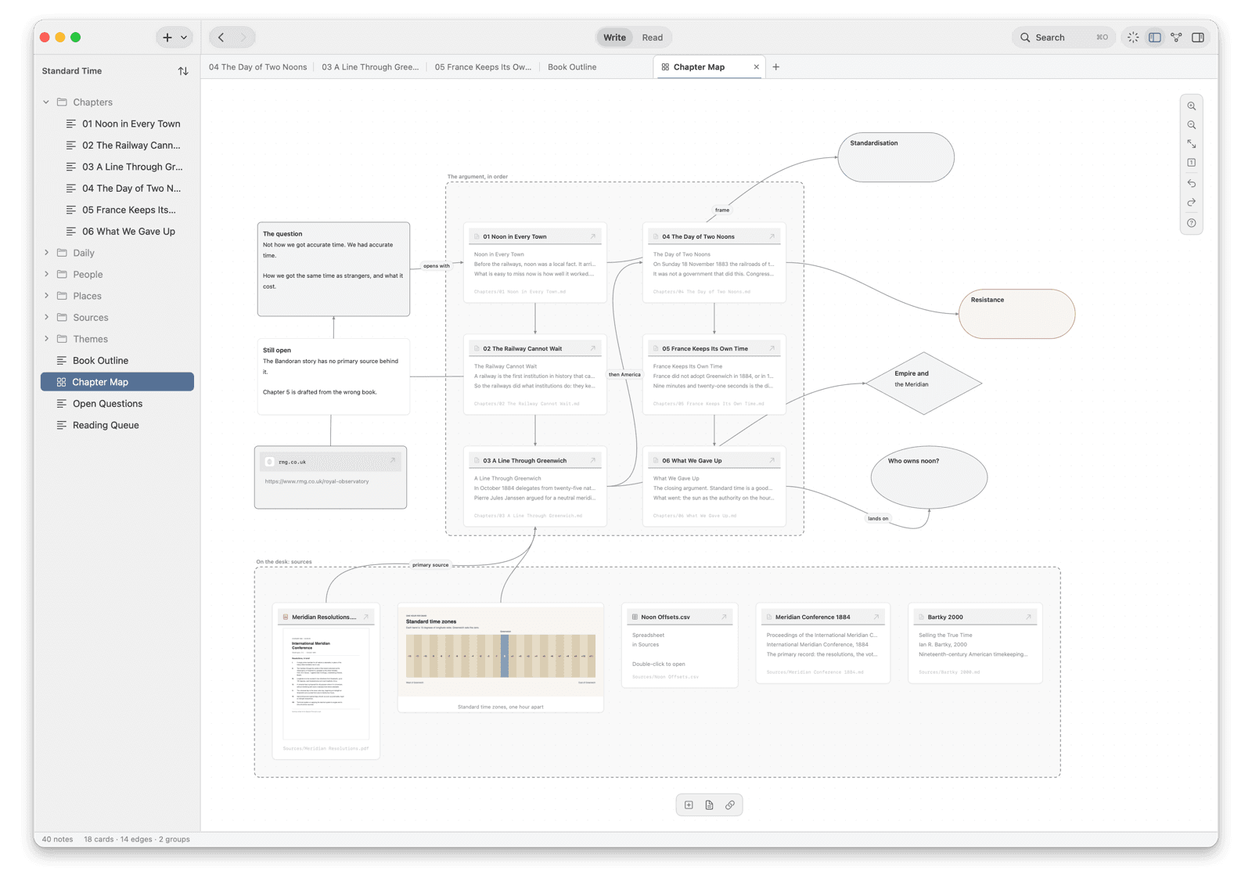Open Open Questions note in sidebar
This screenshot has width=1252, height=875.
[x=117, y=404]
